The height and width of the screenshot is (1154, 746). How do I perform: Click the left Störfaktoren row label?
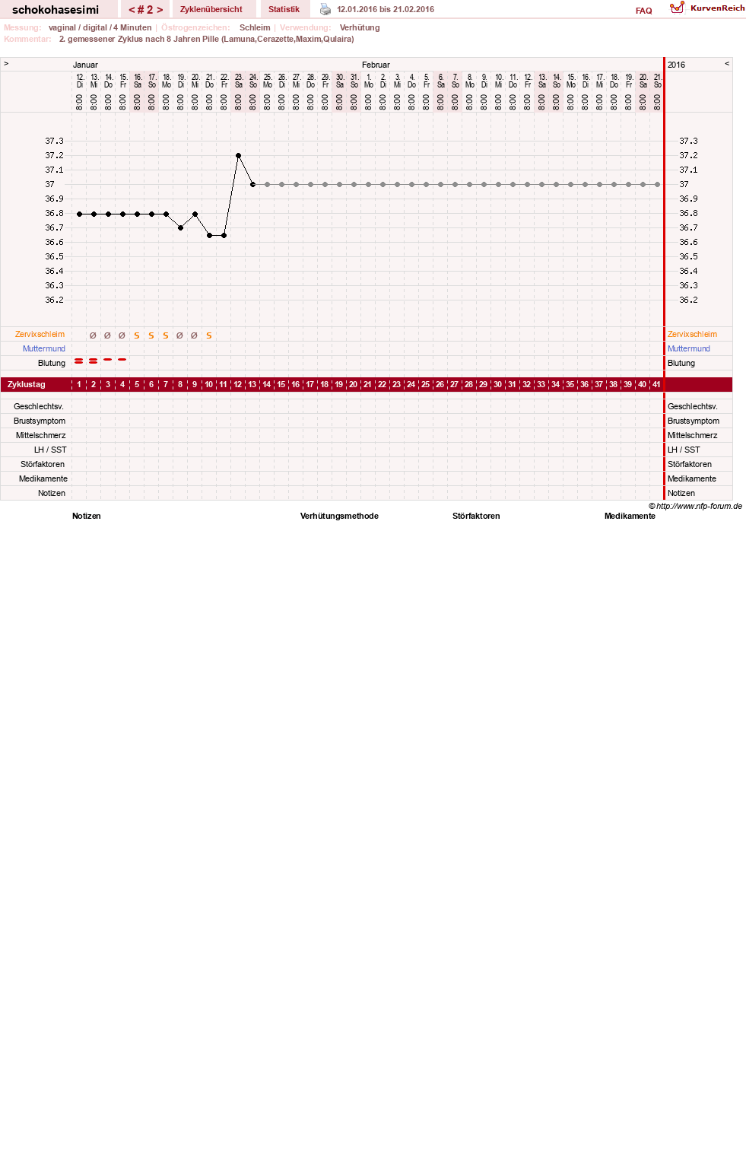coord(43,464)
